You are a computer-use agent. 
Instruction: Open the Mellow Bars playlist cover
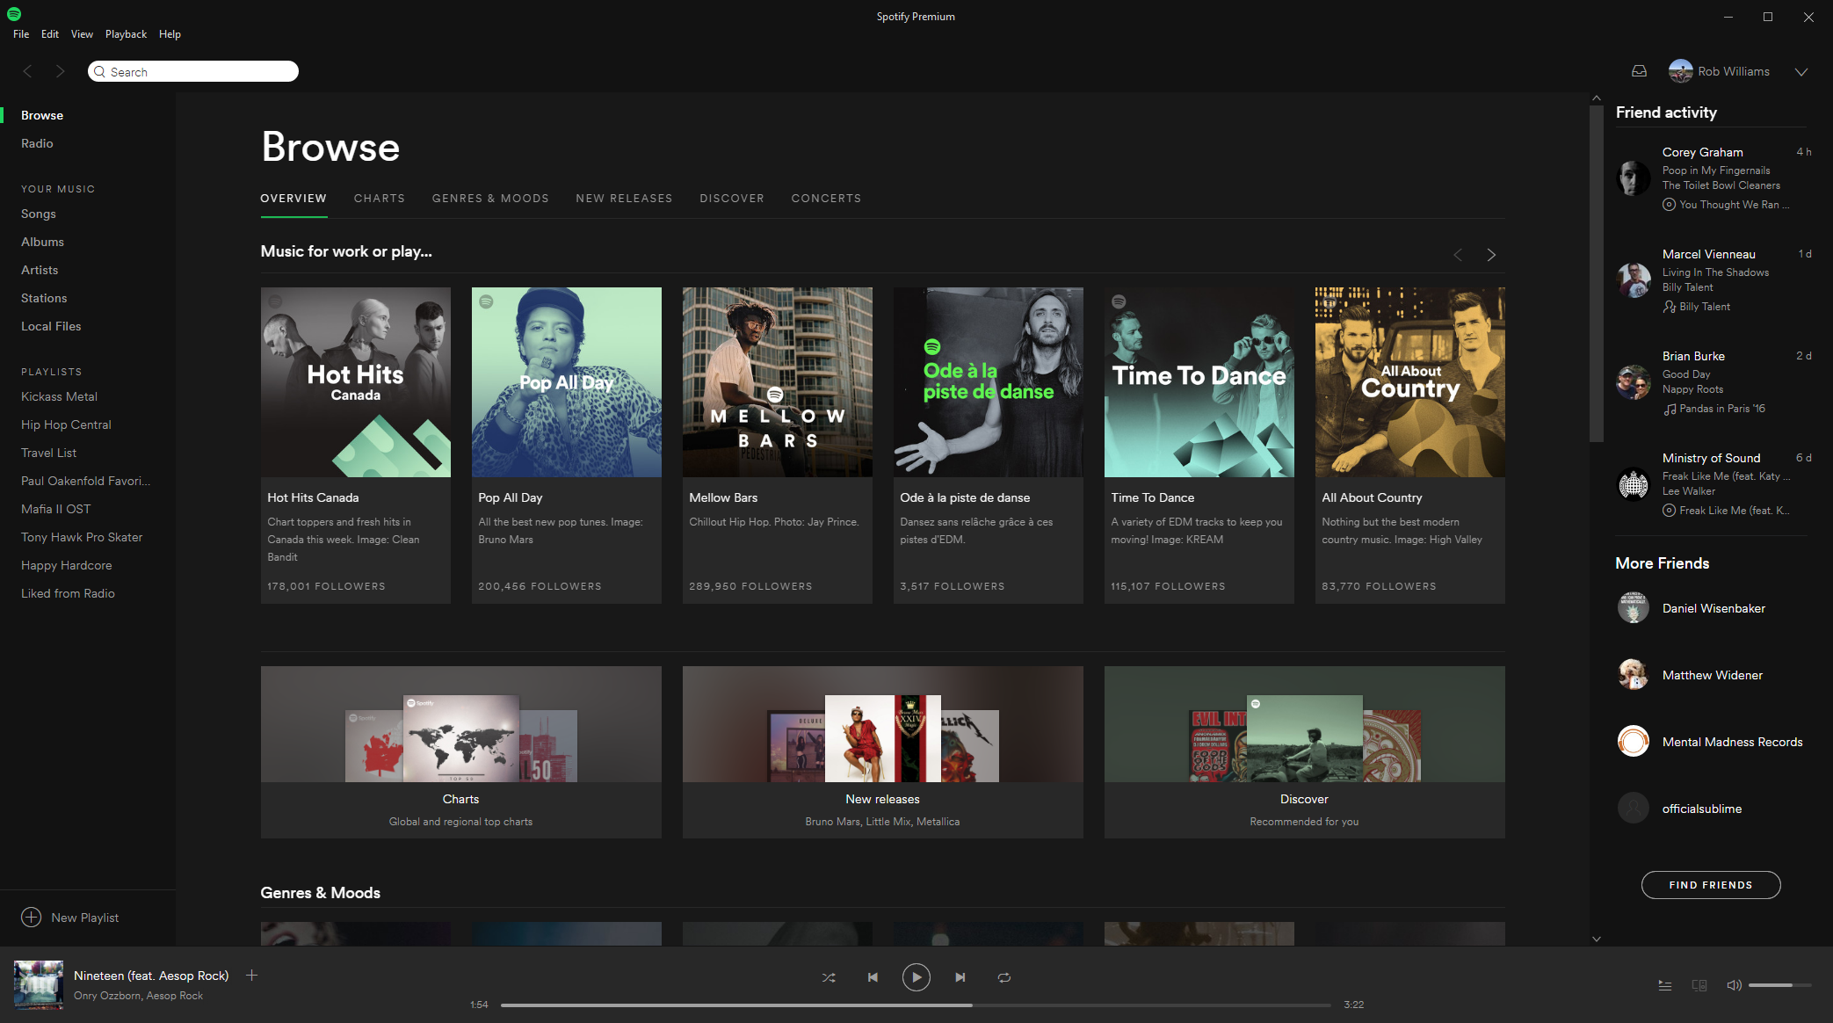point(778,382)
